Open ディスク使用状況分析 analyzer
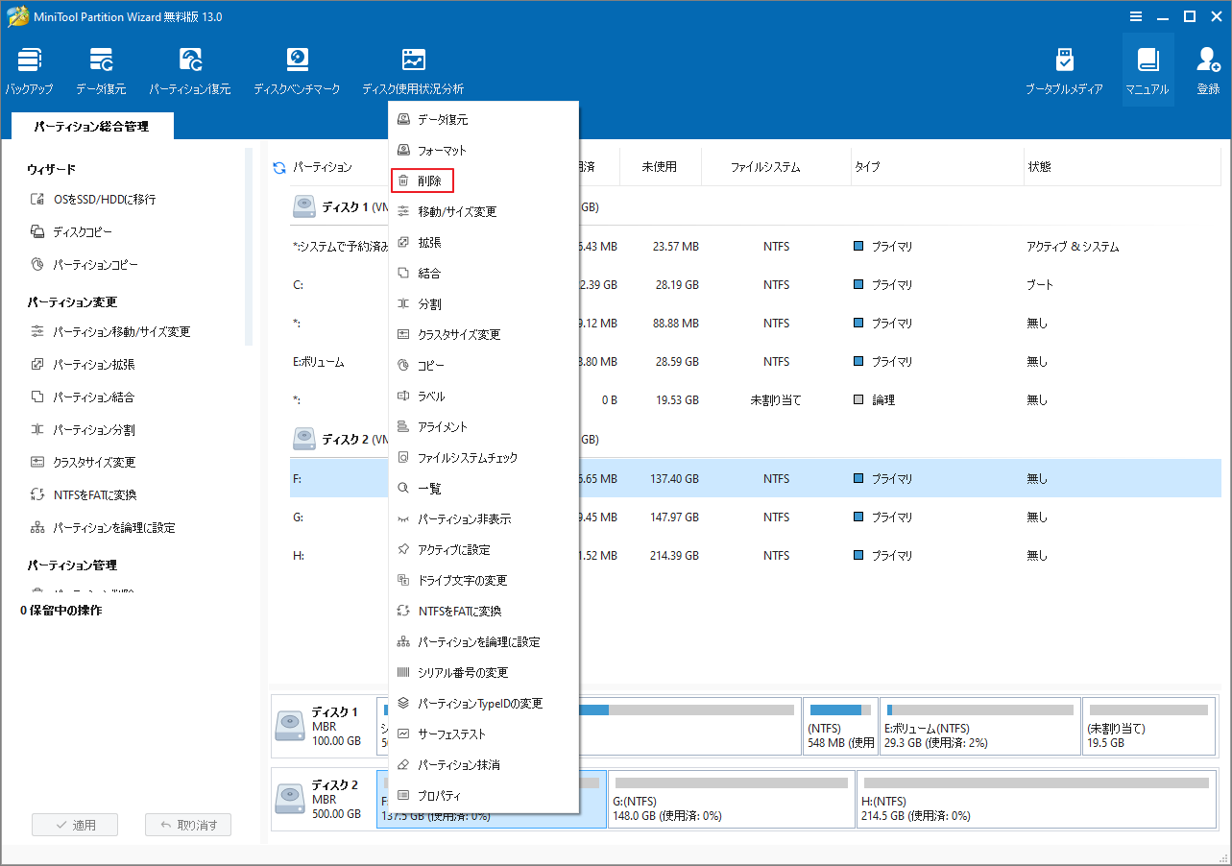This screenshot has width=1232, height=866. pyautogui.click(x=413, y=60)
